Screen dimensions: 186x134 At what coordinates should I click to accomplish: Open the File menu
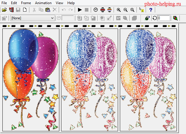(4, 3)
